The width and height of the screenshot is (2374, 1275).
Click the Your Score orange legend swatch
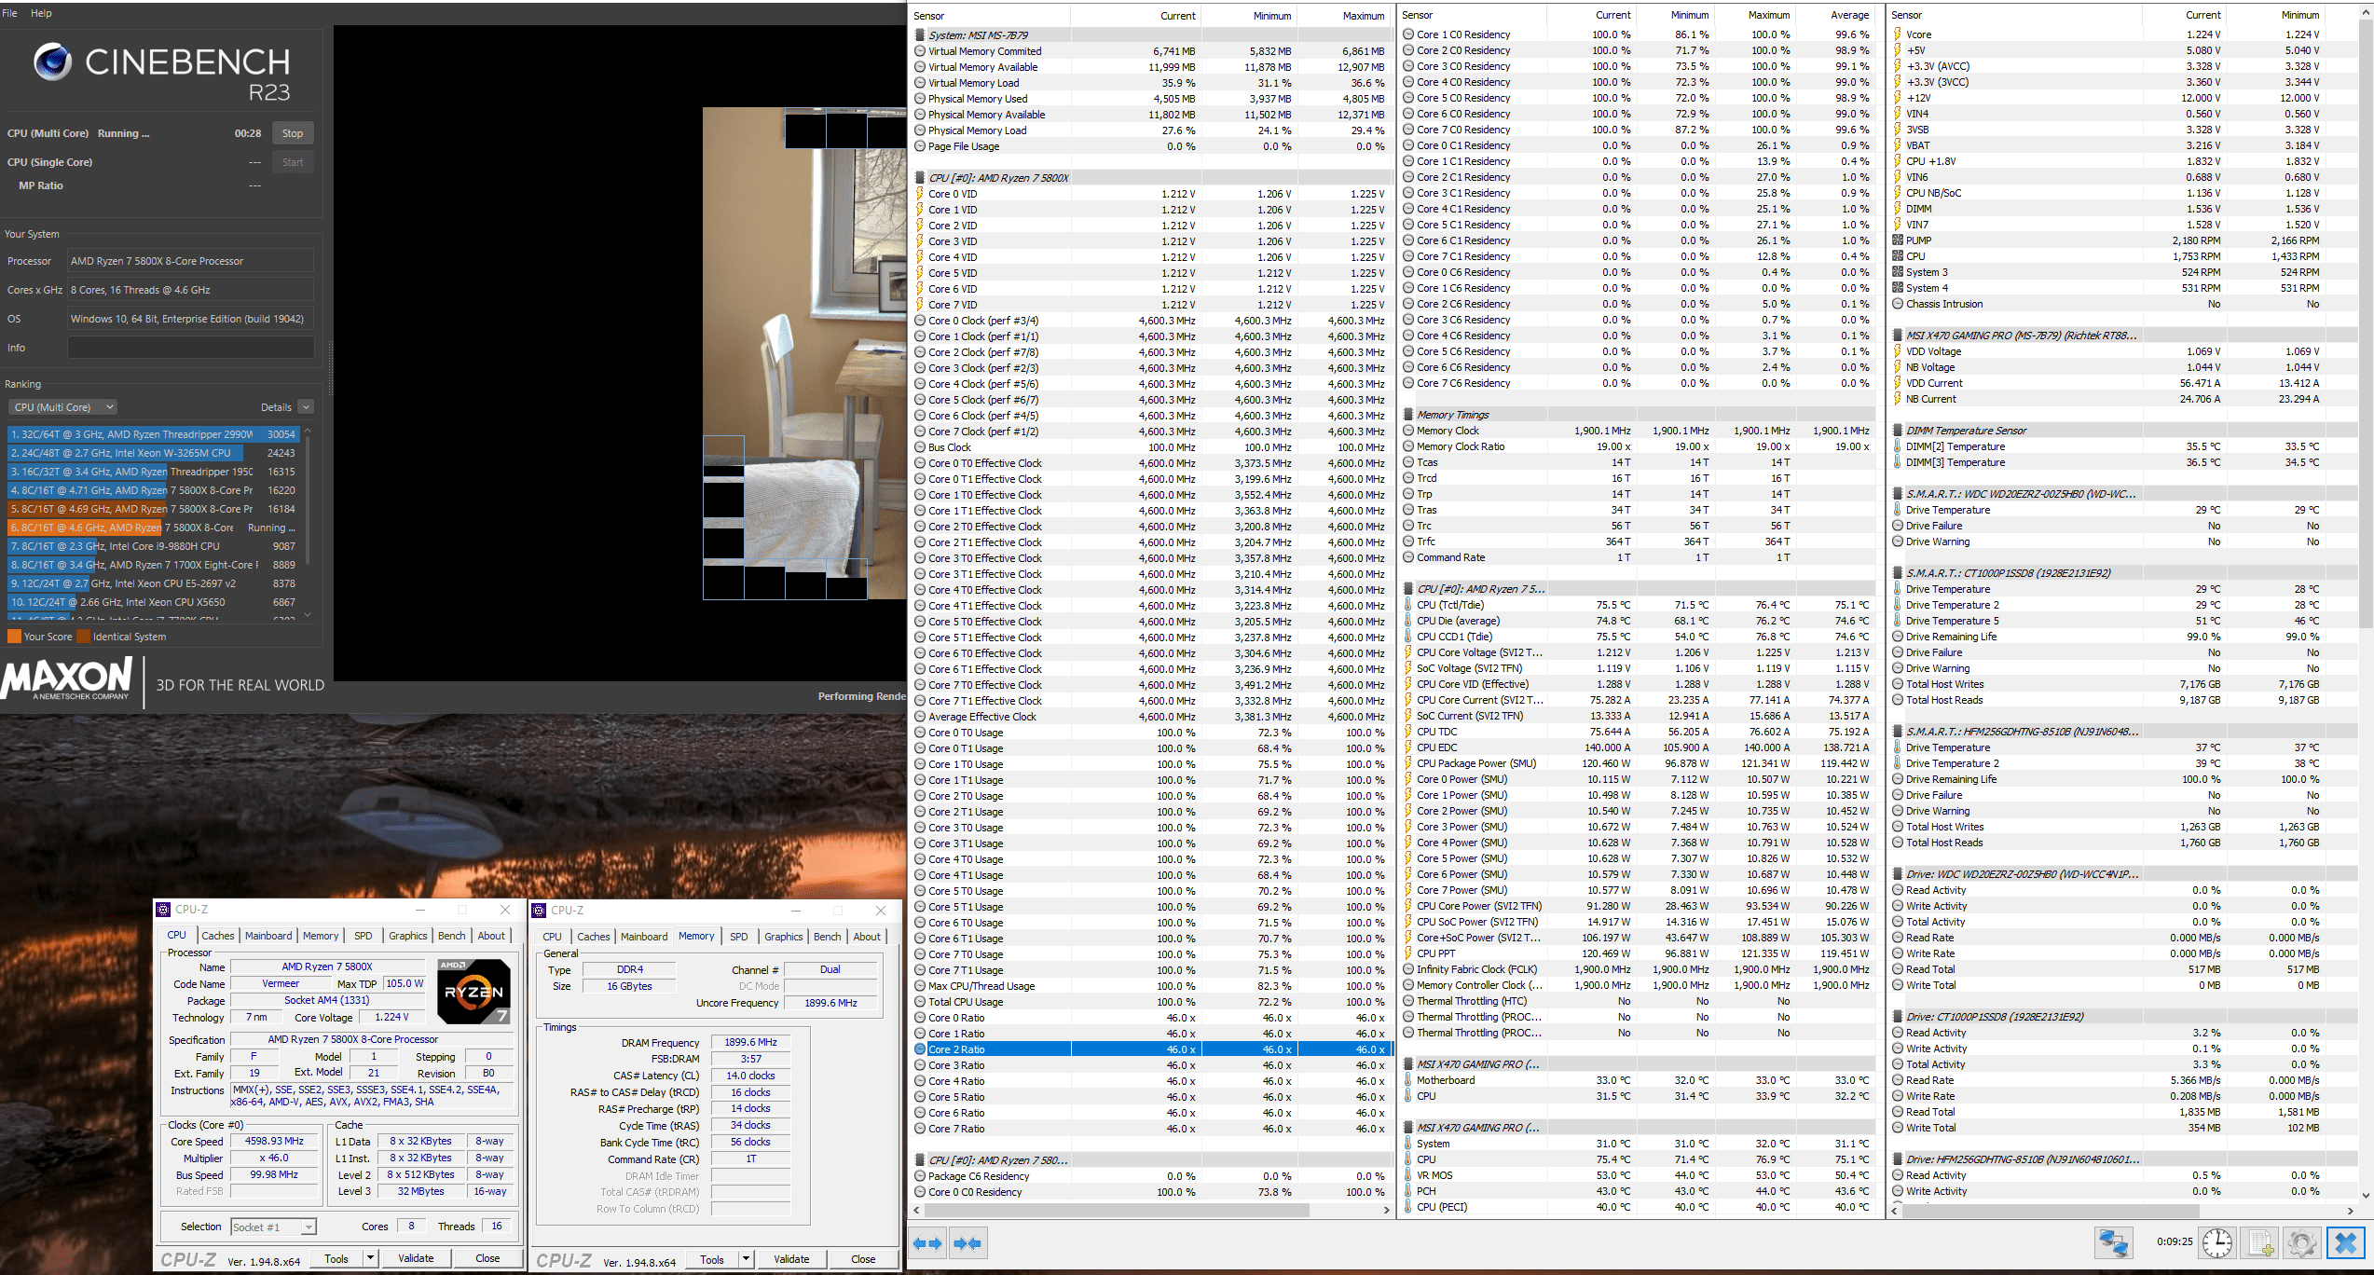click(14, 637)
